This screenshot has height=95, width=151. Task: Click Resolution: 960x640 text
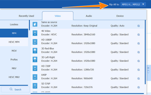coord(82,78)
